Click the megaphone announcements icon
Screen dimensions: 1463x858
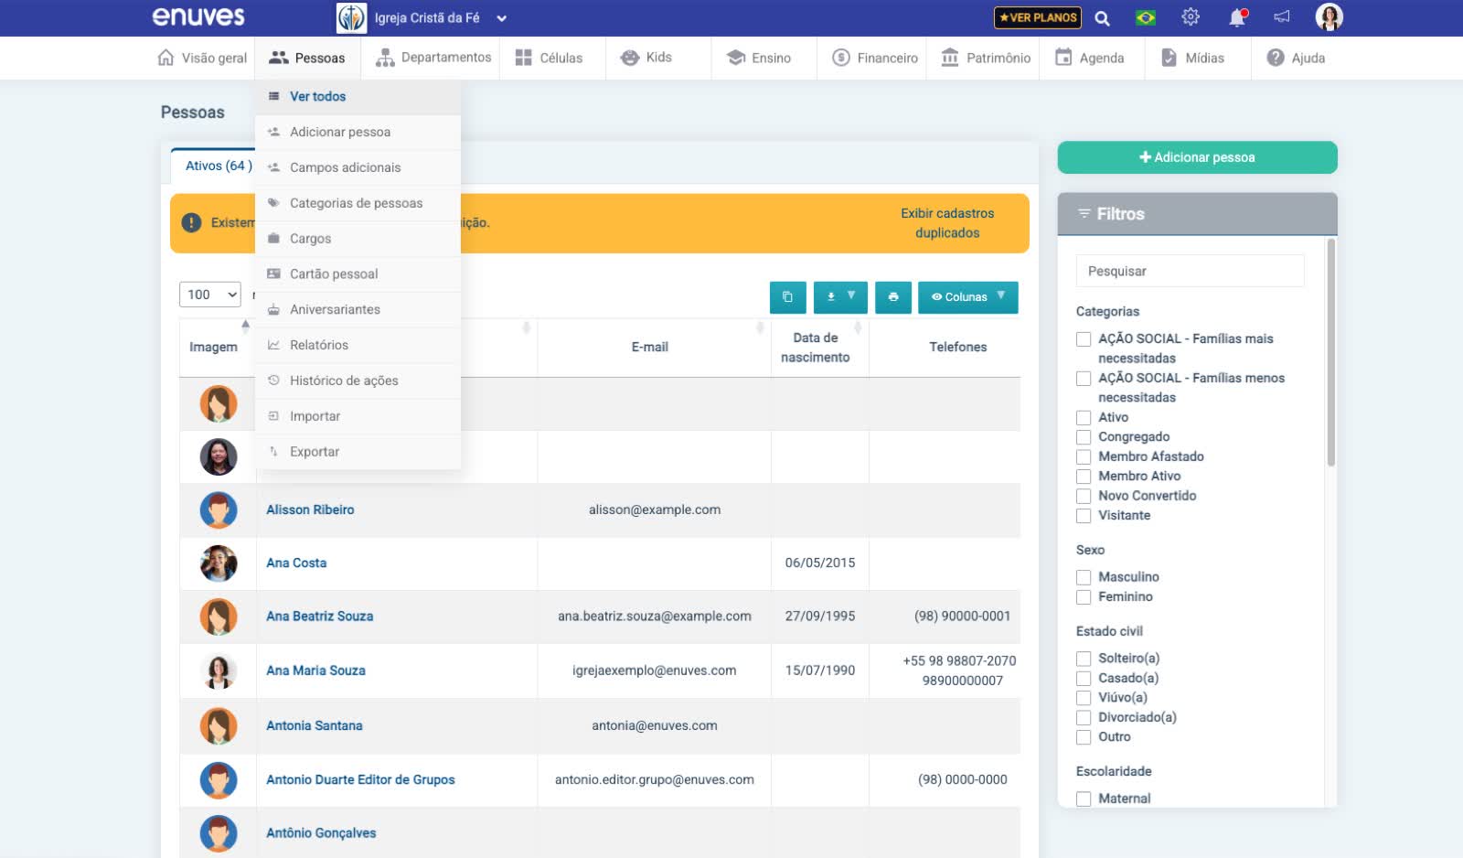[1282, 16]
